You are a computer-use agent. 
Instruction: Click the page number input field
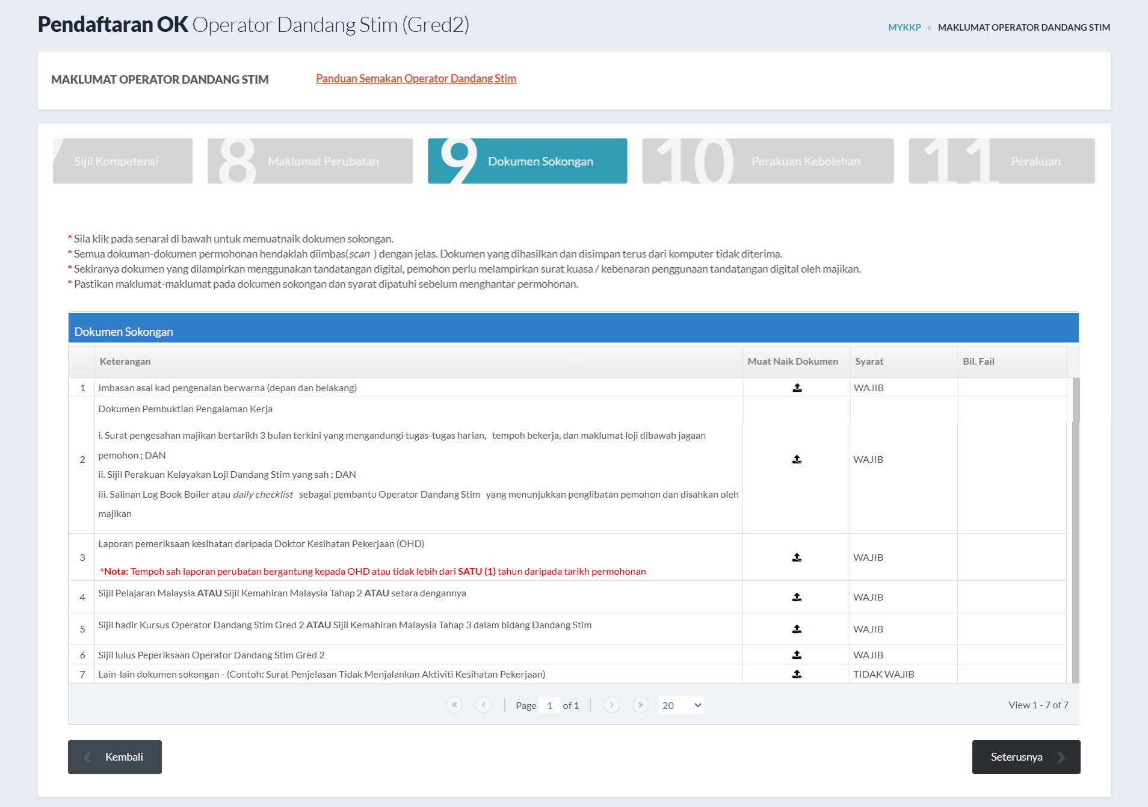[549, 705]
